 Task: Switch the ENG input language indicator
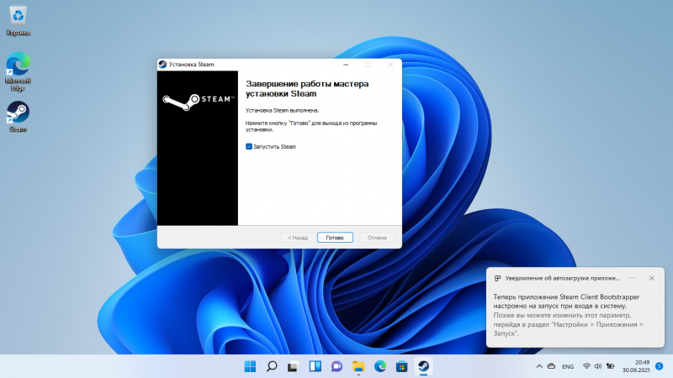pos(568,367)
